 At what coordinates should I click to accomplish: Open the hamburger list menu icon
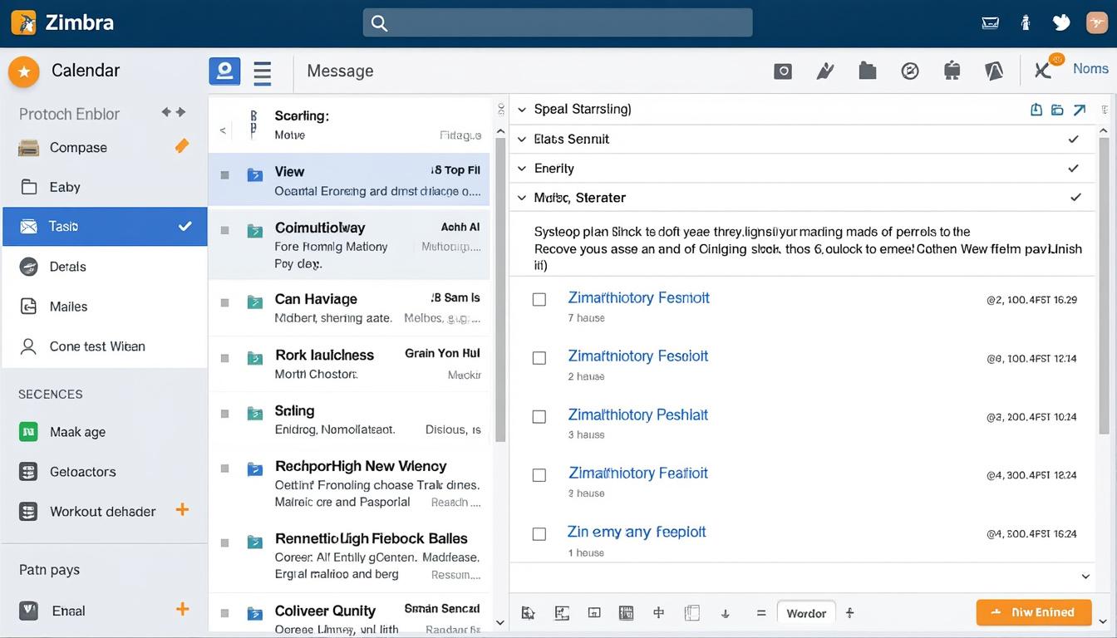pyautogui.click(x=263, y=72)
